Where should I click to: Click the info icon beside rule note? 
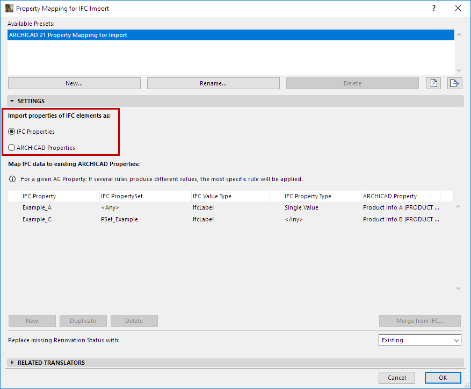tap(12, 179)
